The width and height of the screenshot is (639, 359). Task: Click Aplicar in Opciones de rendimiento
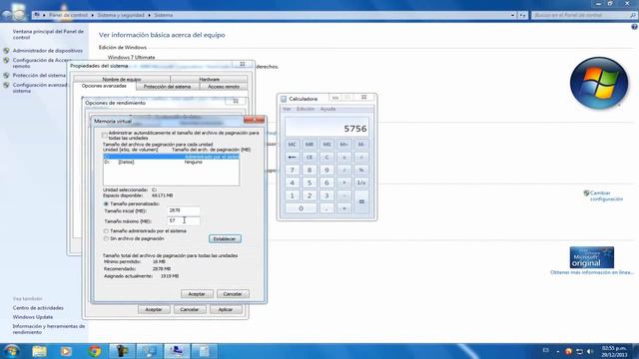(x=226, y=310)
